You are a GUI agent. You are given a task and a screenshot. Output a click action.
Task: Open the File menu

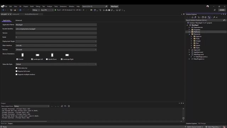pyautogui.click(x=6, y=6)
